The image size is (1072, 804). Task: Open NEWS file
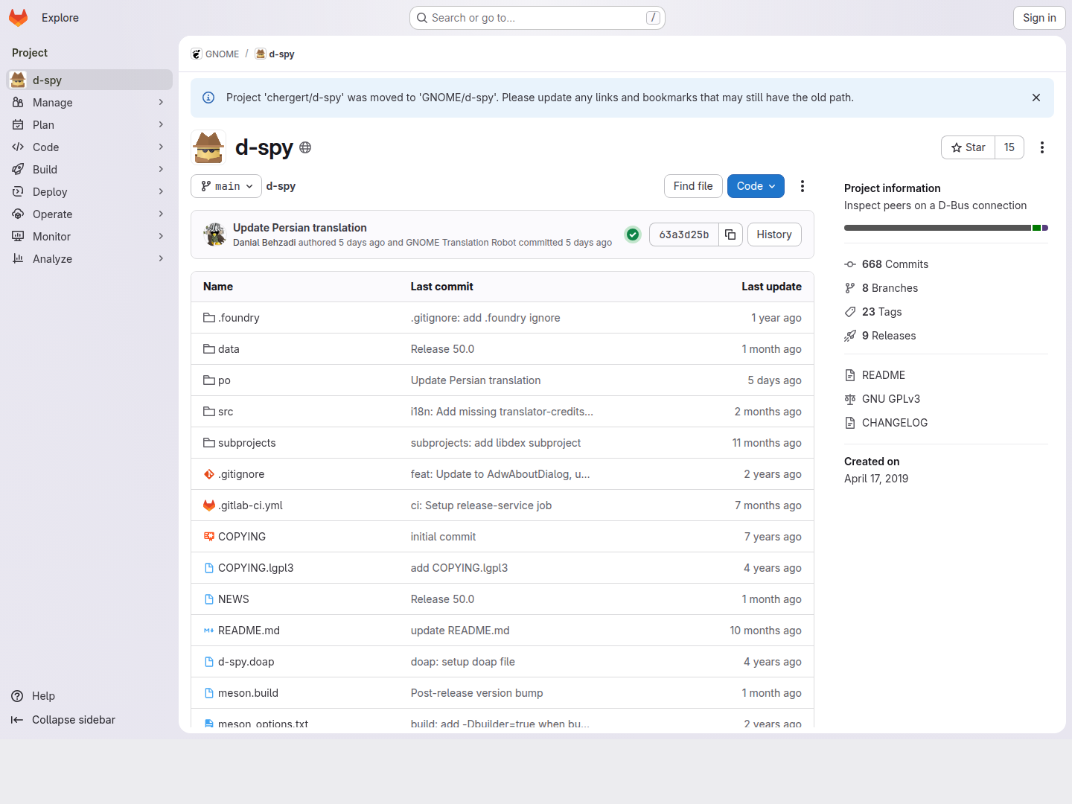(234, 599)
